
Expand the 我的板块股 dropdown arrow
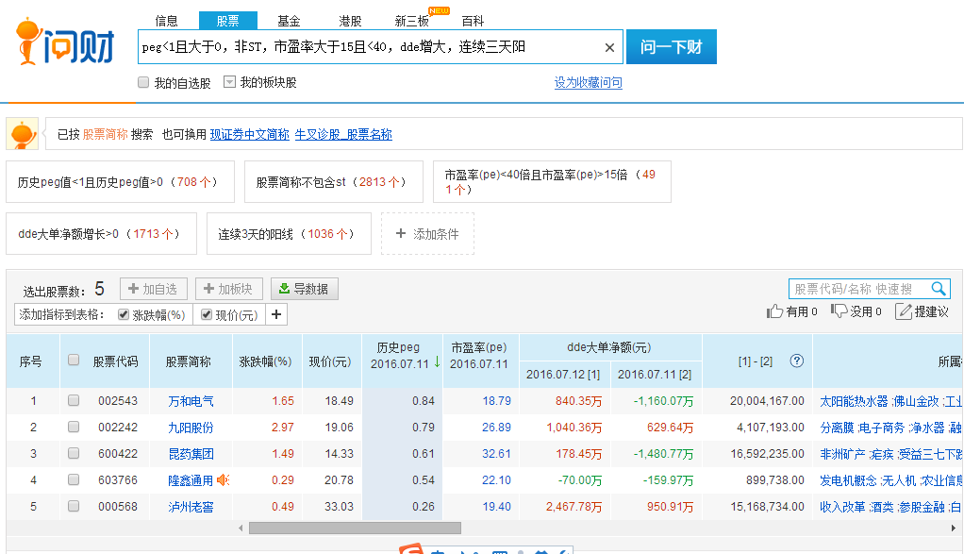point(228,81)
